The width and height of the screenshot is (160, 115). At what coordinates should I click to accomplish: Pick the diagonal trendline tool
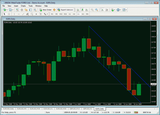tap(23, 14)
